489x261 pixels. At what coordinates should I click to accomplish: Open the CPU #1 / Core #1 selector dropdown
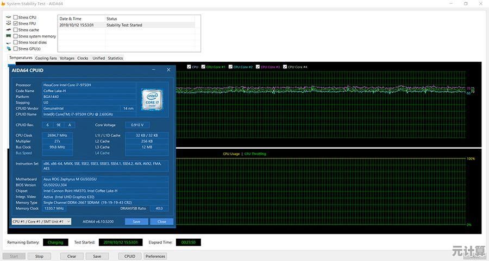tap(41, 221)
